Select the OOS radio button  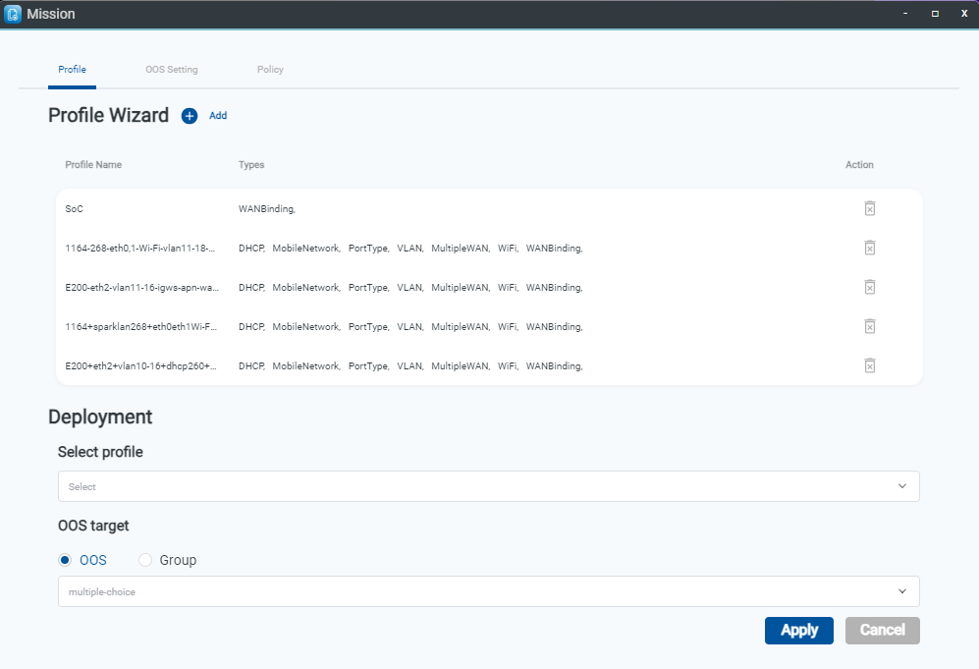click(x=65, y=560)
